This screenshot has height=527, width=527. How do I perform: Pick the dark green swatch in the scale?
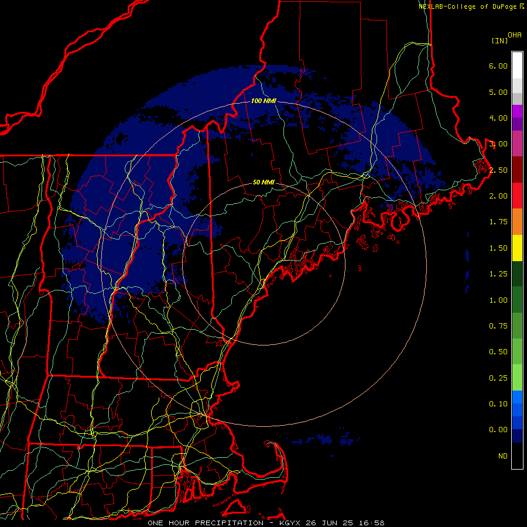(x=517, y=274)
